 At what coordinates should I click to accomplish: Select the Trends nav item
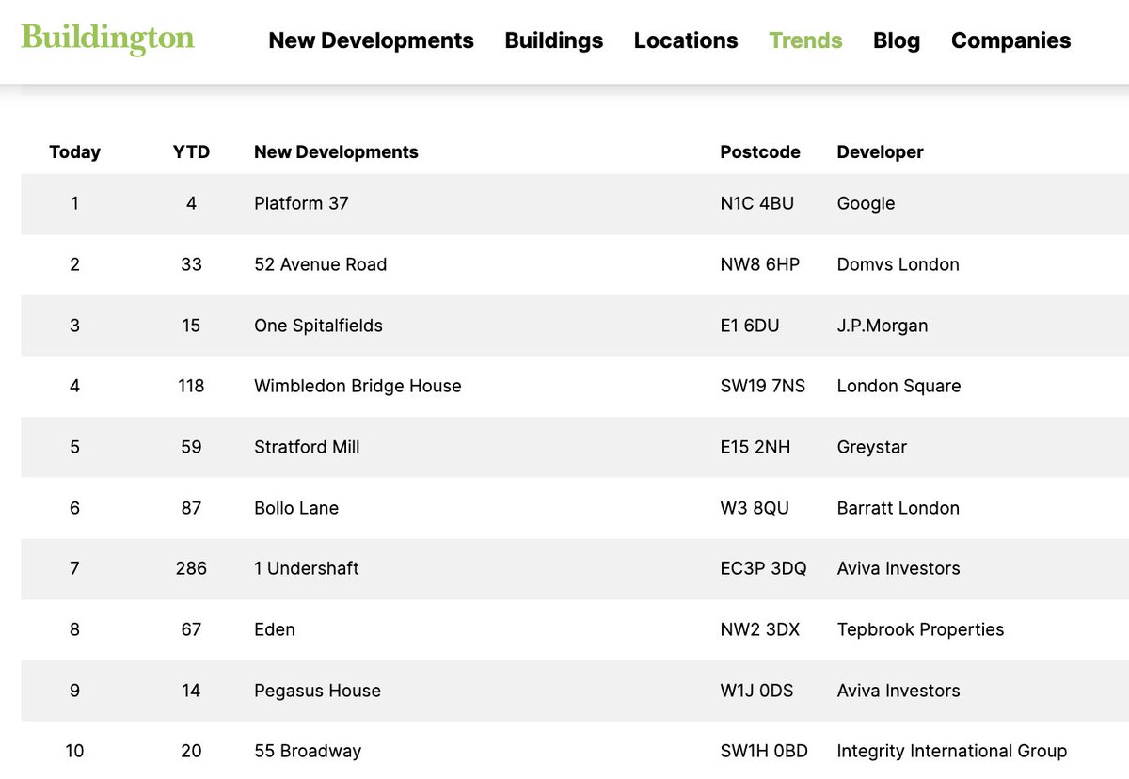tap(805, 40)
